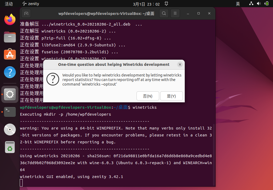
Task: Click the terminal search magnifier icon
Action: 164,13
